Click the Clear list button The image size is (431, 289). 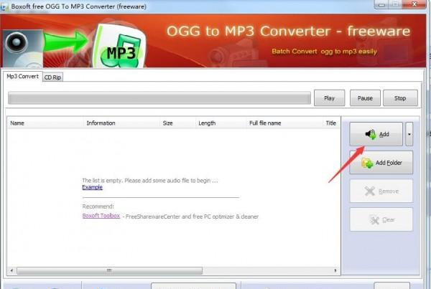(381, 219)
